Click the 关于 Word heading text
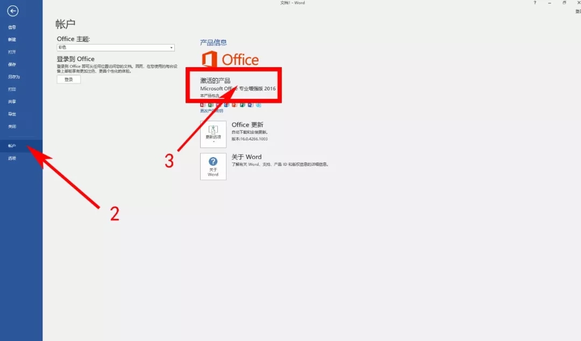This screenshot has height=341, width=581. tap(246, 157)
